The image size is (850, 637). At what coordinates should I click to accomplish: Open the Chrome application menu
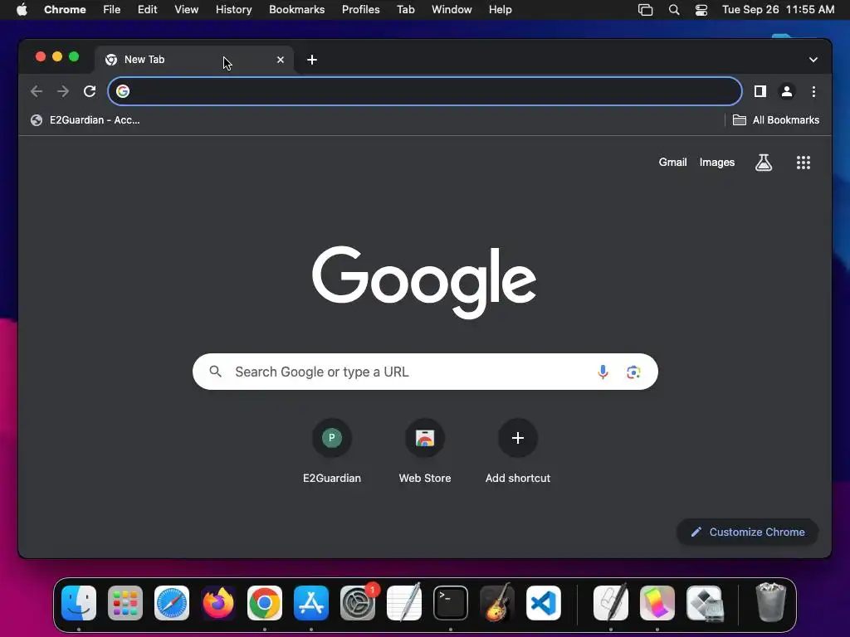[x=65, y=10]
